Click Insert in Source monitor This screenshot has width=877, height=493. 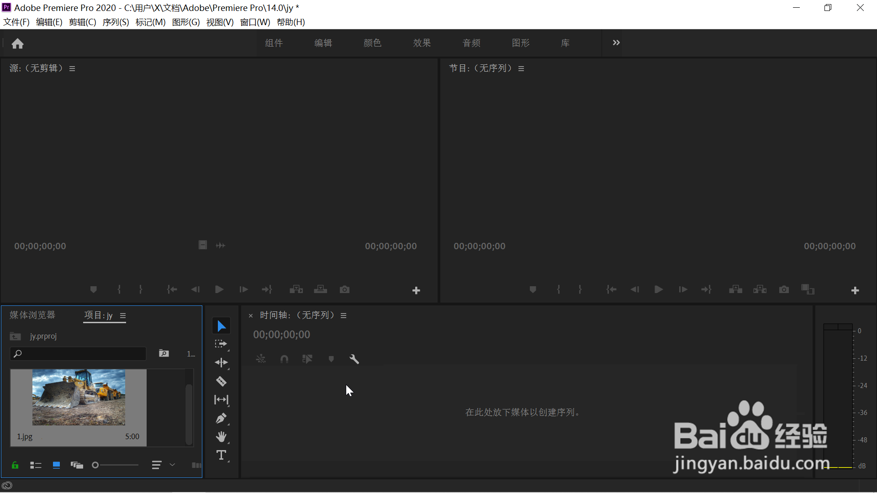click(x=296, y=289)
